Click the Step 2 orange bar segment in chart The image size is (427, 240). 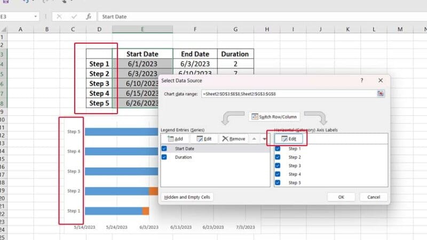(153, 191)
